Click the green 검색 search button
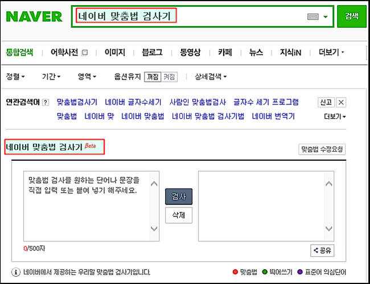 tap(352, 16)
